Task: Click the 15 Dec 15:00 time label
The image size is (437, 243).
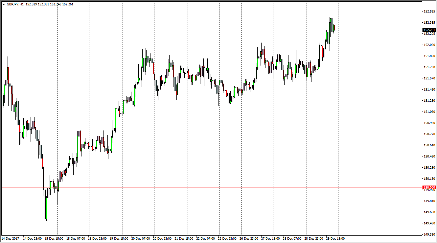Action: pyautogui.click(x=55, y=239)
